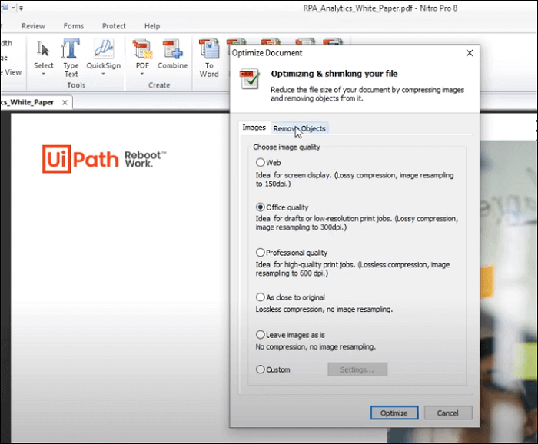Click the 'View' ribbon item
The width and height of the screenshot is (538, 444).
(12, 72)
